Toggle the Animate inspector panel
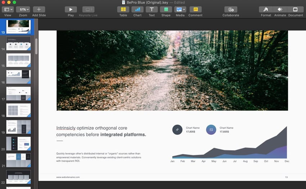306x189 pixels. point(280,10)
